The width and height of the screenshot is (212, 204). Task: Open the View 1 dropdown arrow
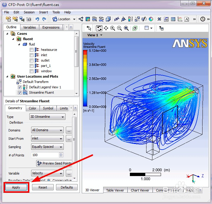101,35
